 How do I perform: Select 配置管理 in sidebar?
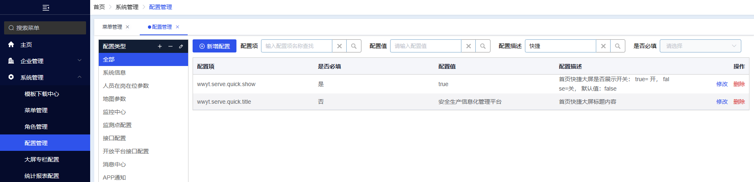(45, 143)
